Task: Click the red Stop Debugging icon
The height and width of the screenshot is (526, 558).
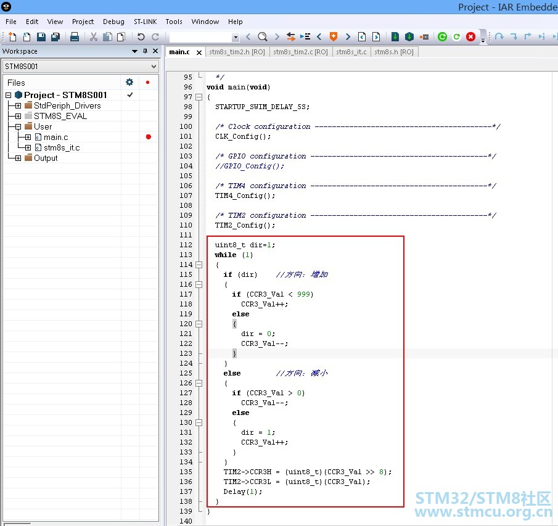Action: [471, 36]
